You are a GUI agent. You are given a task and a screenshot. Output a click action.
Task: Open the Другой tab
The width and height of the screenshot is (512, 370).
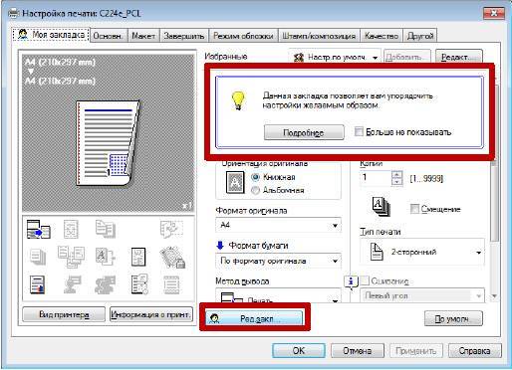(x=420, y=36)
